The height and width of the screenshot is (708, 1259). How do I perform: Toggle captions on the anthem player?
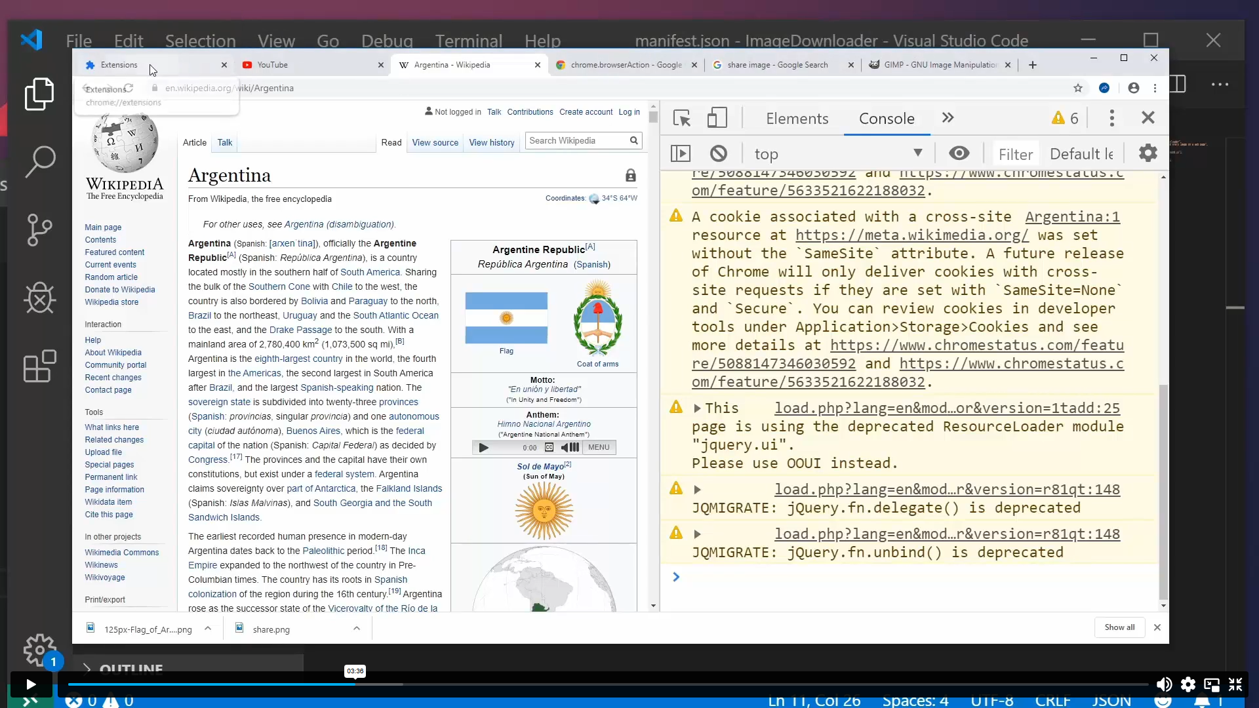[550, 448]
